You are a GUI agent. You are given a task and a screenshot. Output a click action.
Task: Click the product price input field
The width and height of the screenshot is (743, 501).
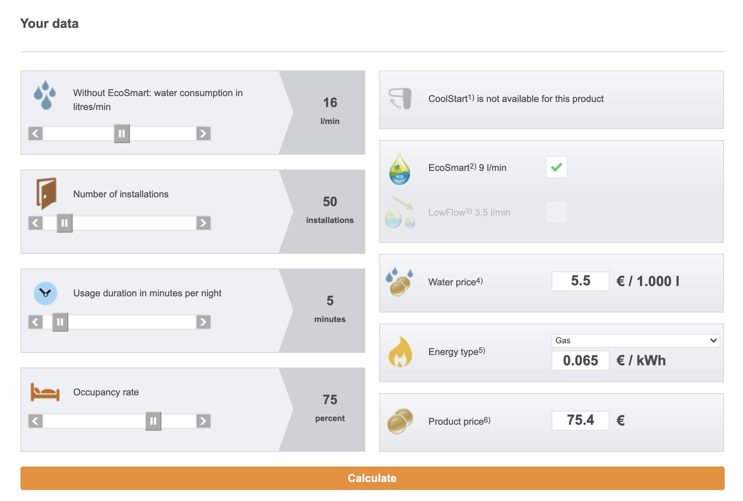pyautogui.click(x=580, y=420)
